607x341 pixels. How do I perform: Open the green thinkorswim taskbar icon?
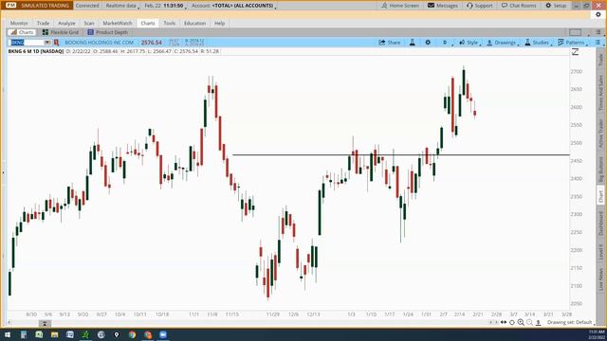coord(85,334)
